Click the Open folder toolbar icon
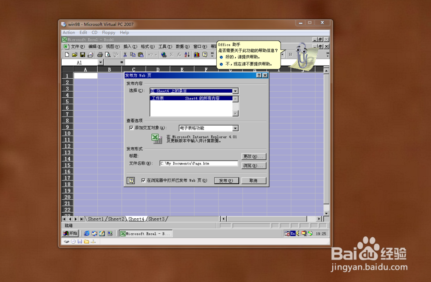 coord(75,55)
